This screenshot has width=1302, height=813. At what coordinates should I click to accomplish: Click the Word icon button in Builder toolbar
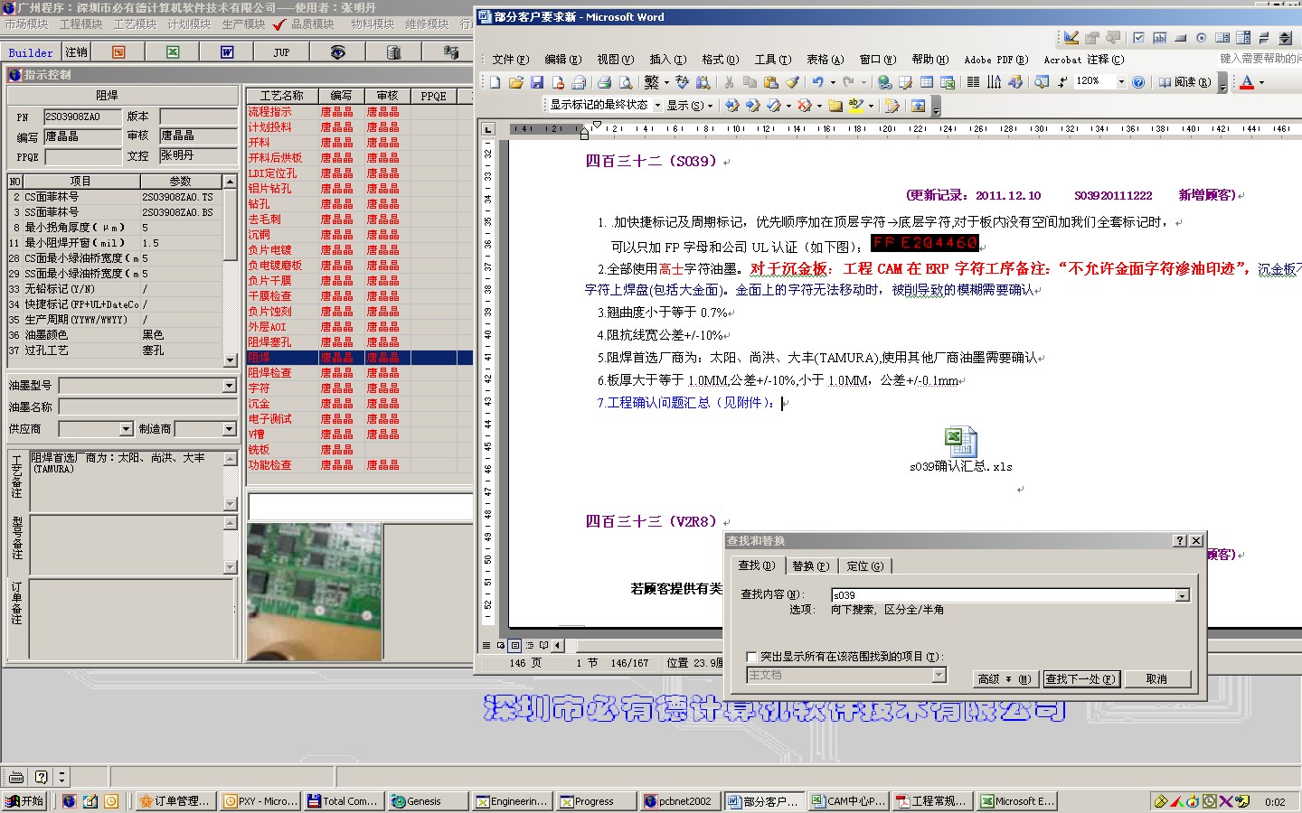click(227, 52)
